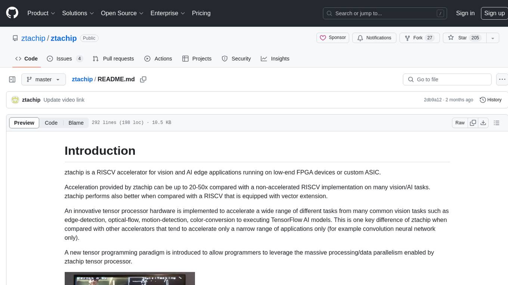This screenshot has width=508, height=285.
Task: Open the GitHub homepage logo
Action: pos(12,13)
